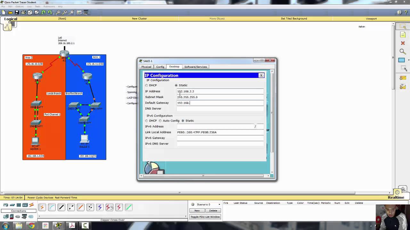
Task: Select the Inspect magnifier tool
Action: pyautogui.click(x=403, y=51)
